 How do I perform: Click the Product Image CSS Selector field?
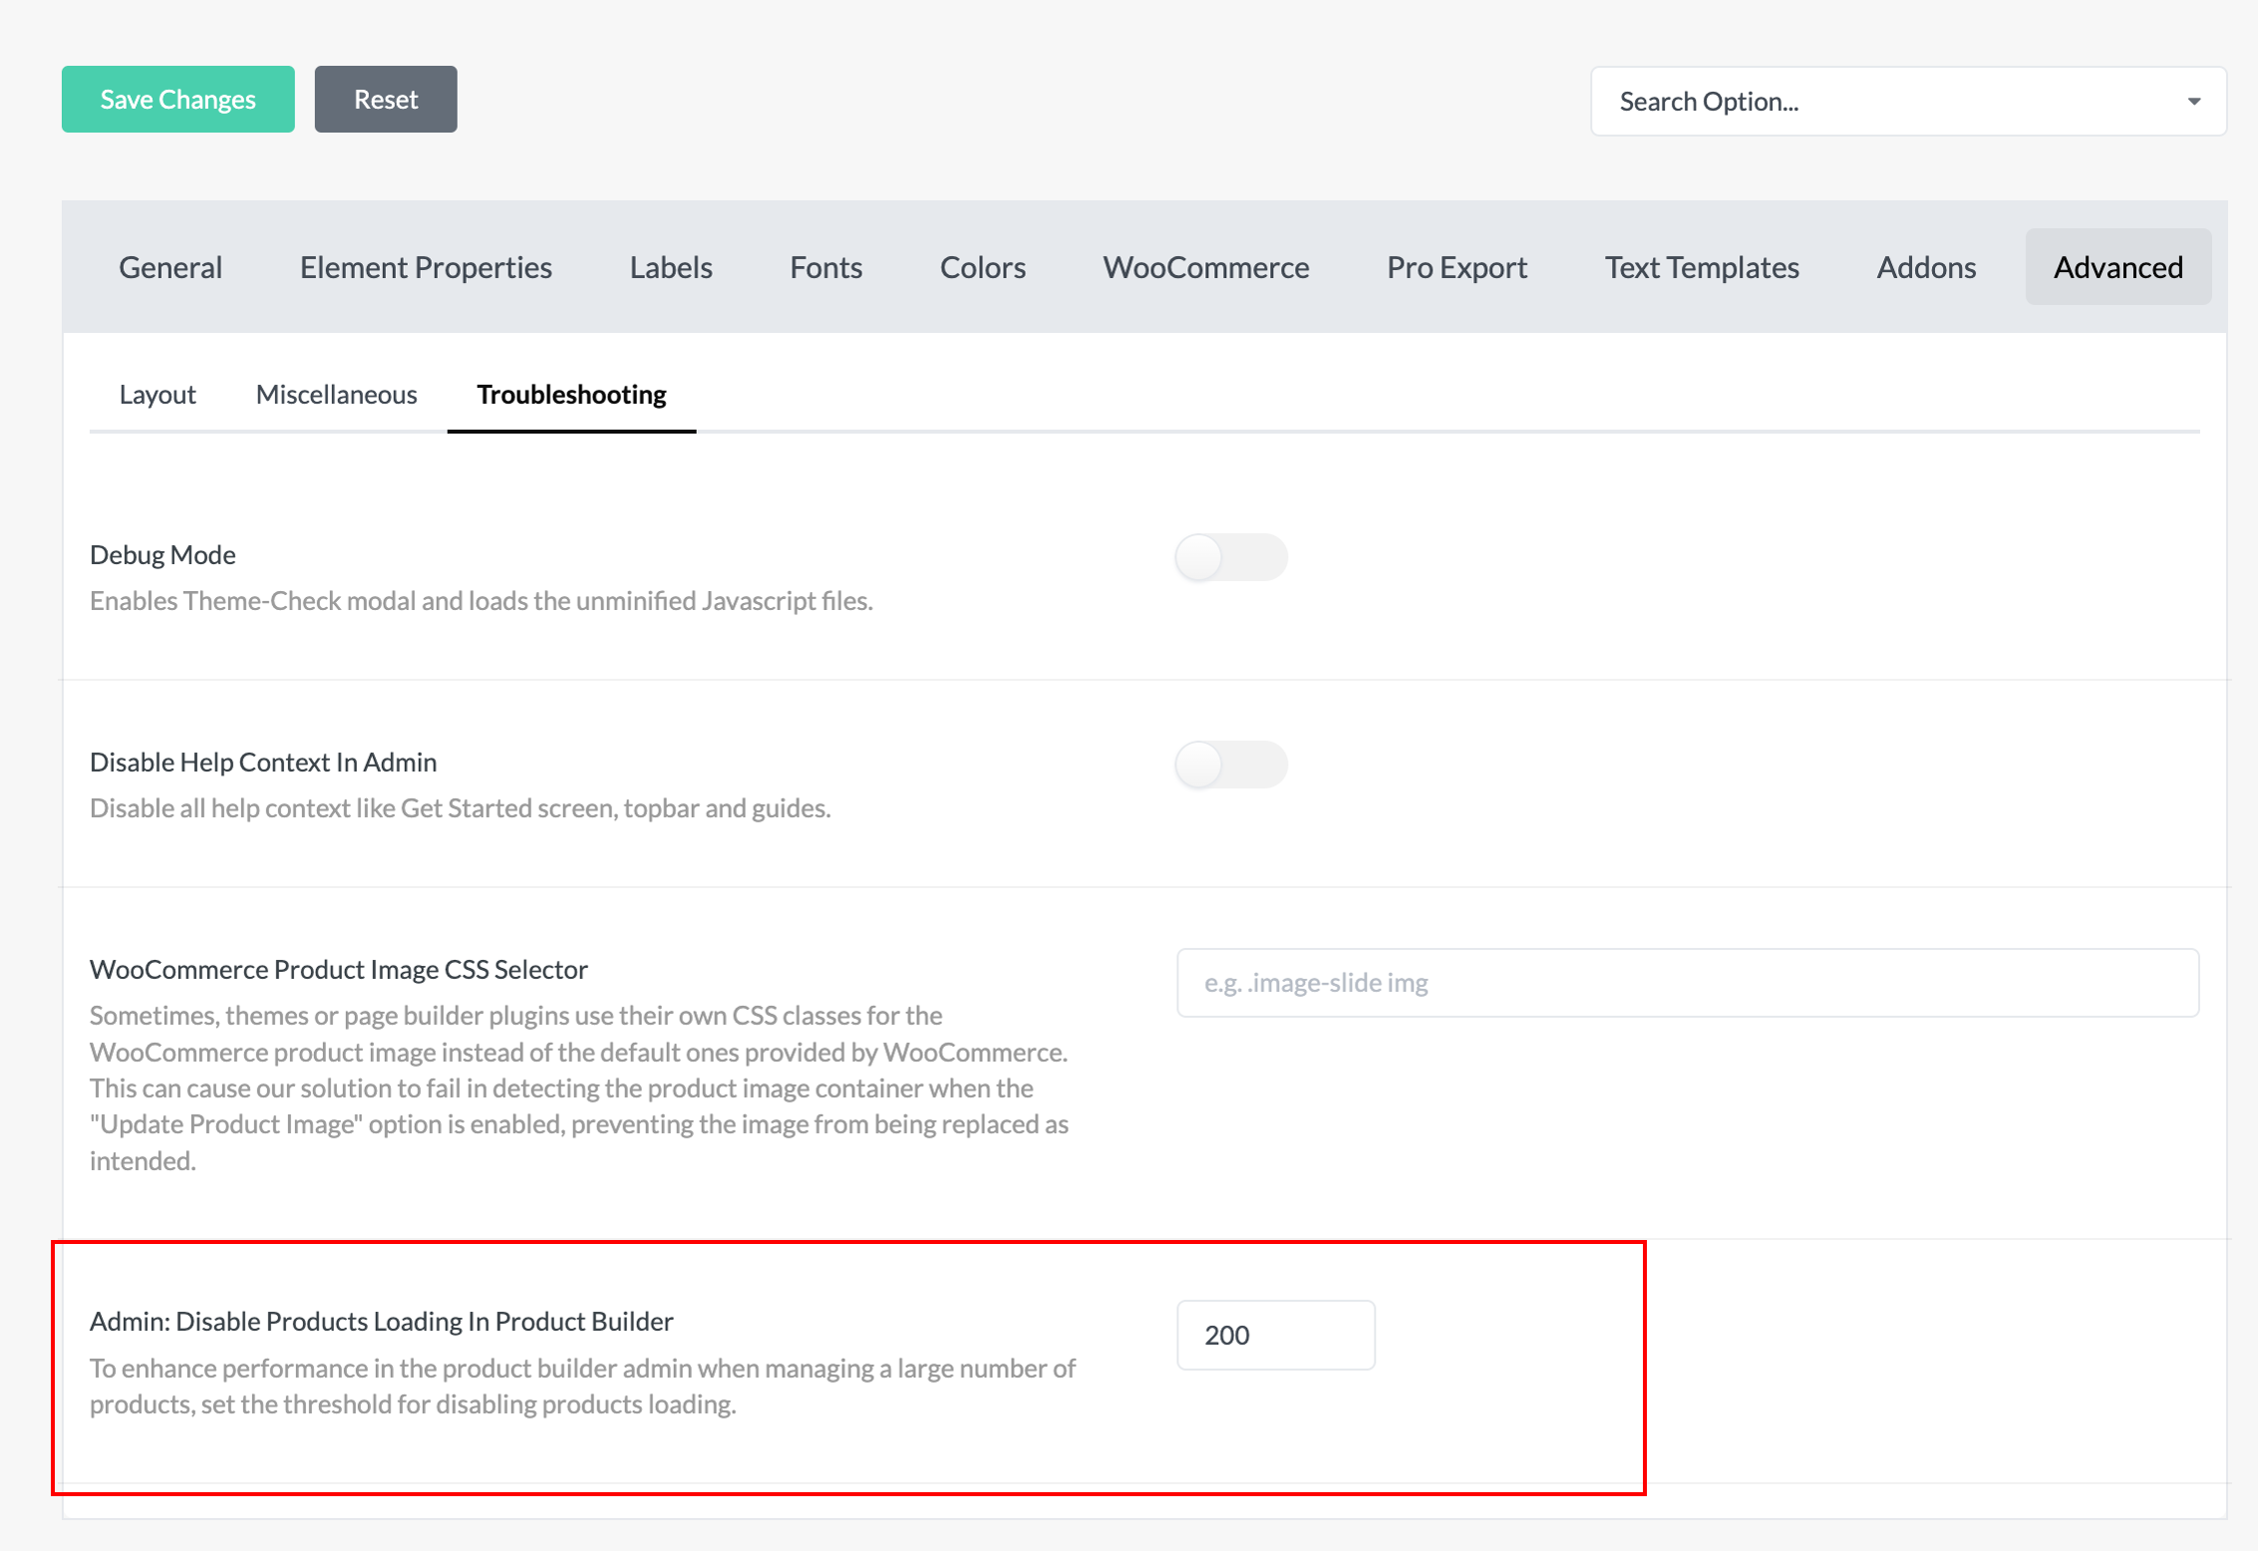1687,983
